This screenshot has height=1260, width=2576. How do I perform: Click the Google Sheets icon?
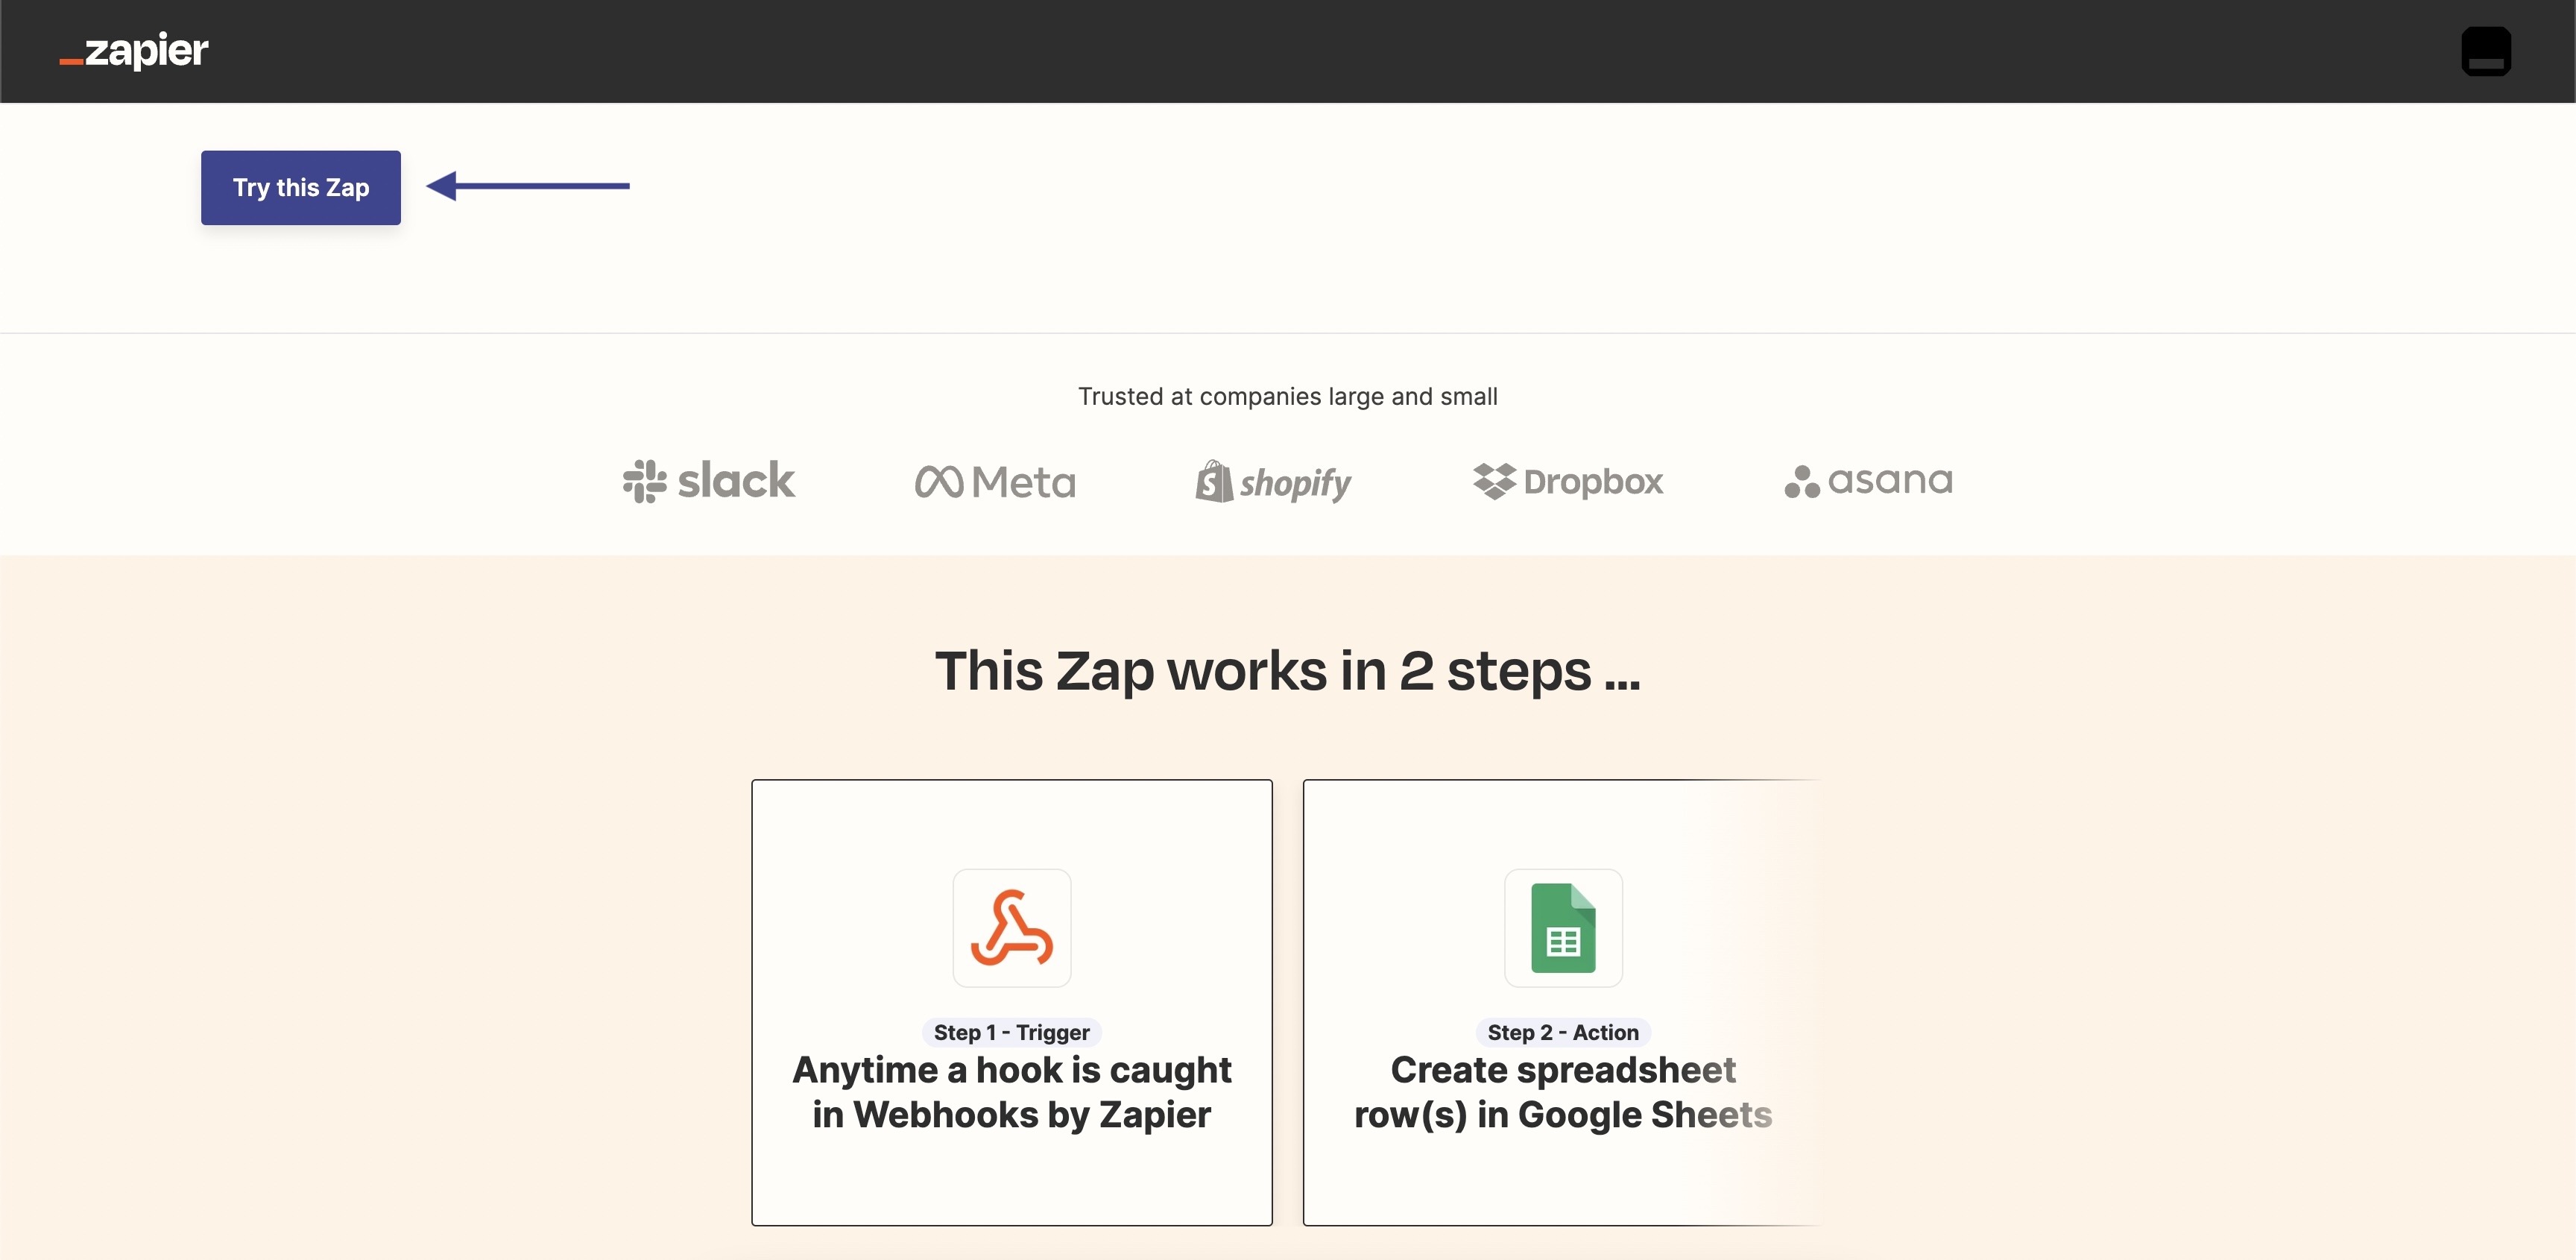click(x=1563, y=928)
